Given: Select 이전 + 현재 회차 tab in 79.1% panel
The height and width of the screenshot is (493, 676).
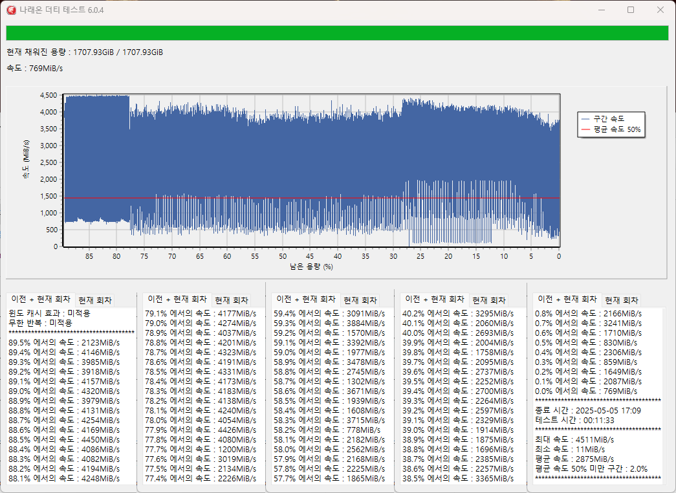Looking at the screenshot, I should [x=177, y=300].
